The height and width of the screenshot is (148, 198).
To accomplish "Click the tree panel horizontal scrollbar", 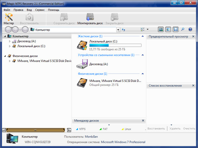I will coord(36,130).
